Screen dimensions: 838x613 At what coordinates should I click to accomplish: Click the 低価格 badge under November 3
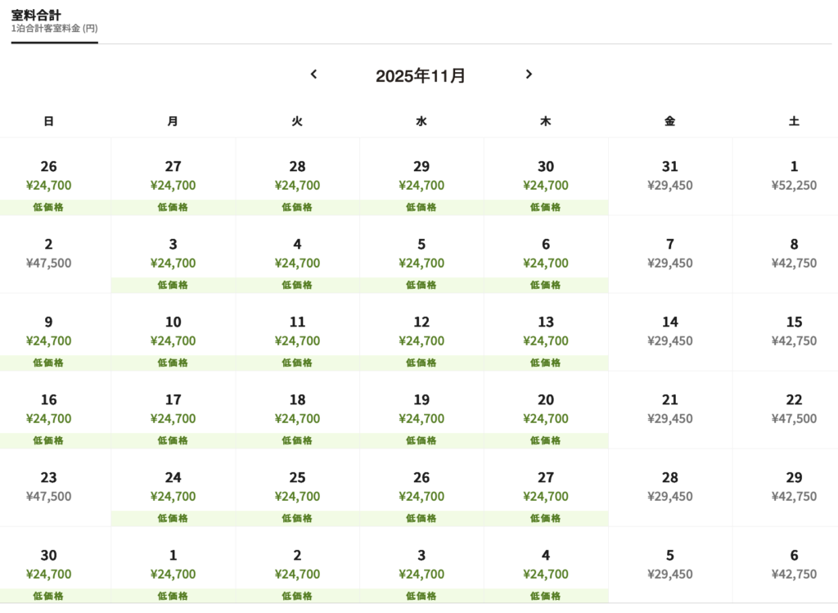(173, 285)
